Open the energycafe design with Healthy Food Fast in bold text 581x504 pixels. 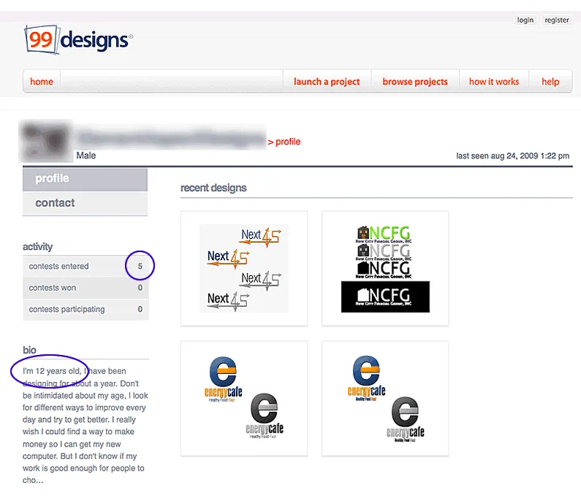(x=385, y=399)
